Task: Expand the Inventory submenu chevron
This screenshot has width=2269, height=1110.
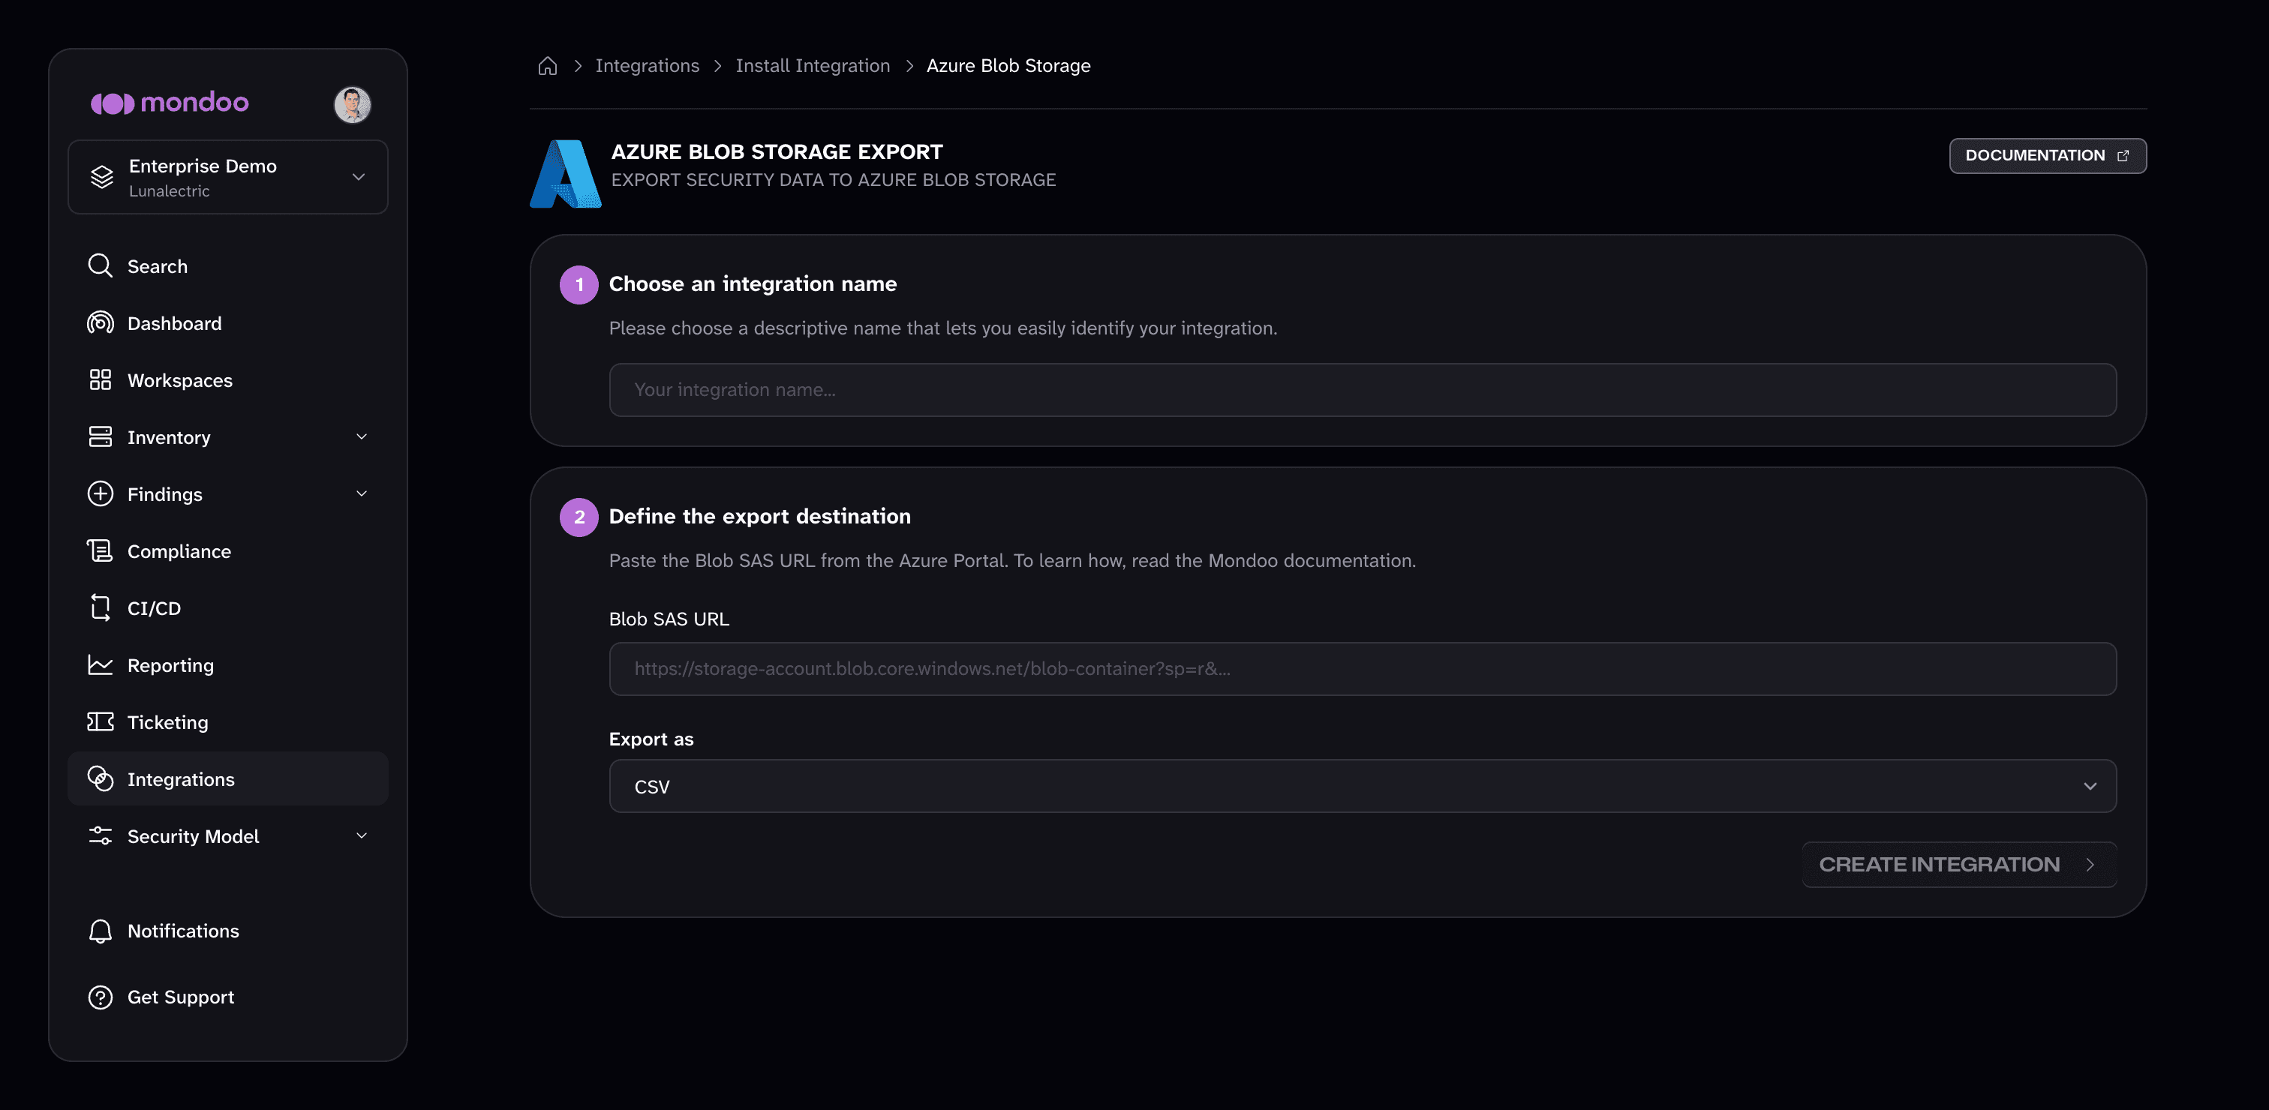Action: [x=361, y=436]
